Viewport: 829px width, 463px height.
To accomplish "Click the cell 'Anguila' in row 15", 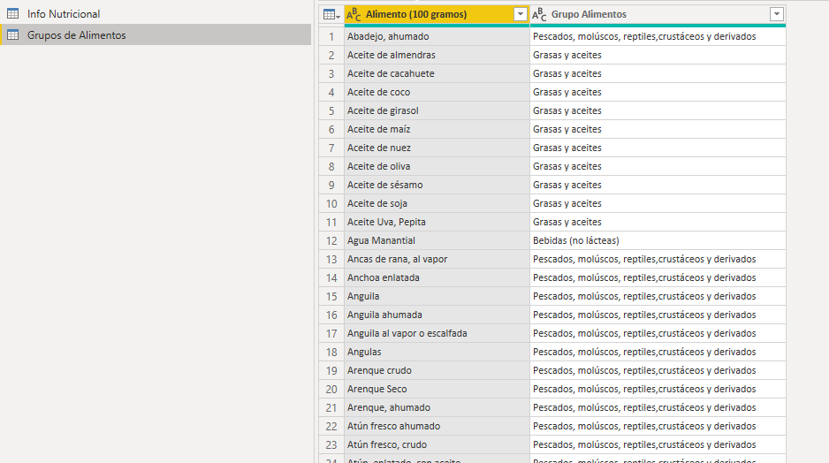I will coord(437,296).
